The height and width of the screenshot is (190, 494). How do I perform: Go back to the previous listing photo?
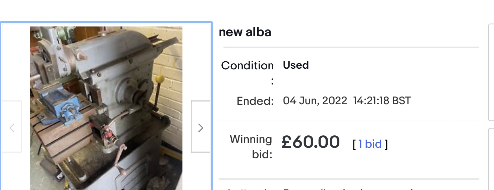[12, 127]
